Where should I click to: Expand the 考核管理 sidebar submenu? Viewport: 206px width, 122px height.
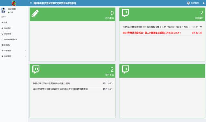[x=14, y=50]
